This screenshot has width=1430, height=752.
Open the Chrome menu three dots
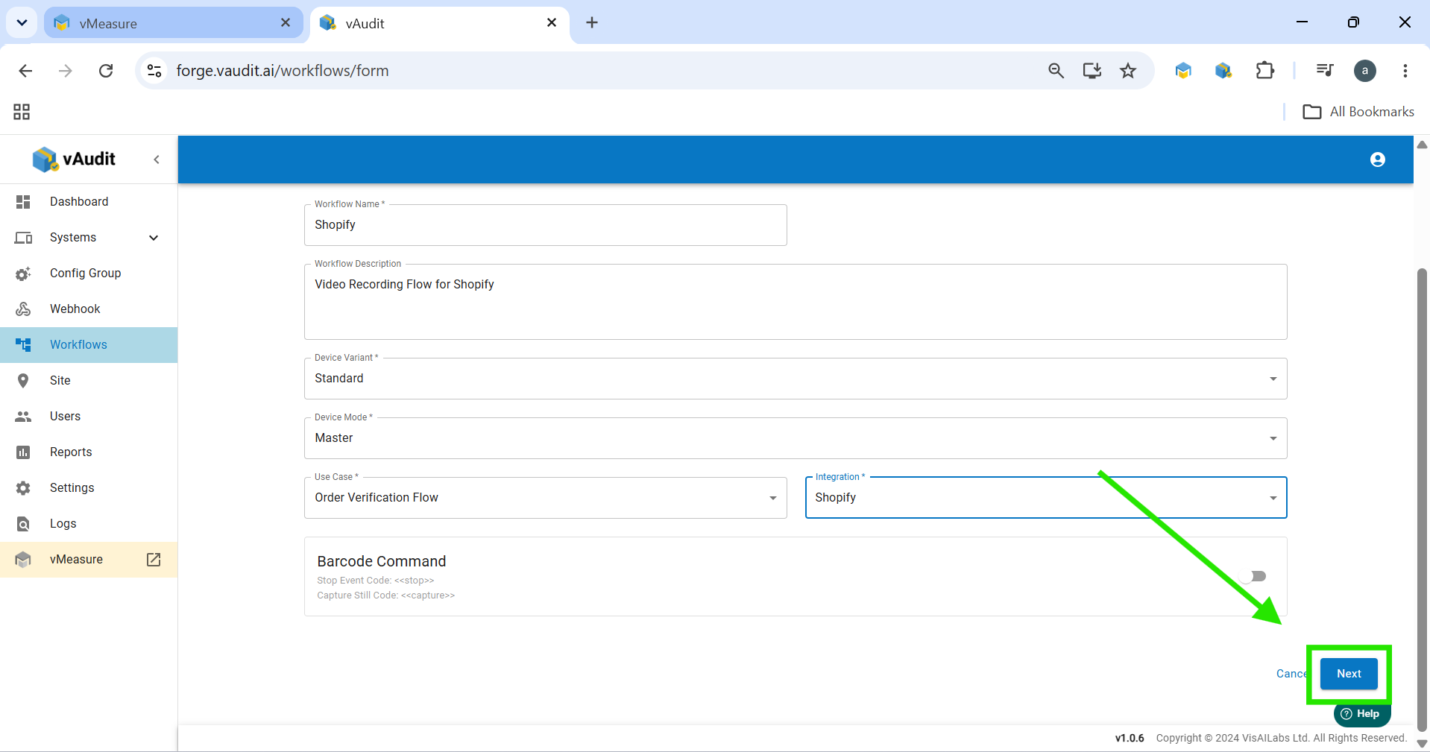(x=1405, y=71)
